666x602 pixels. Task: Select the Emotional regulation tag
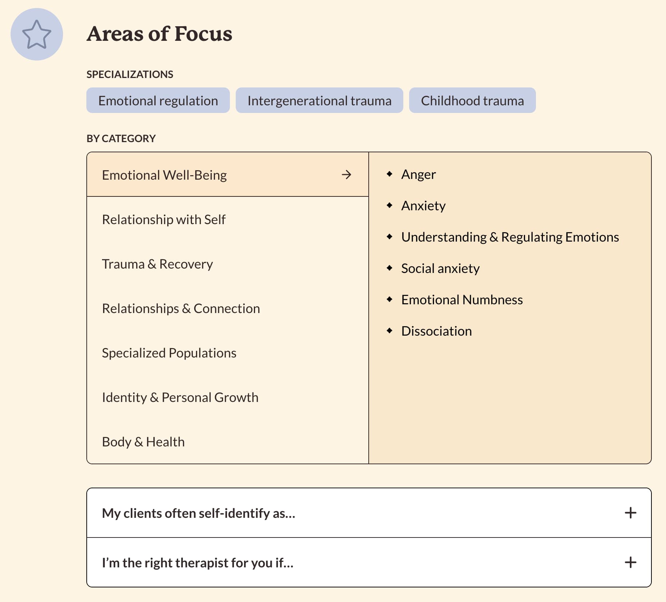click(158, 100)
